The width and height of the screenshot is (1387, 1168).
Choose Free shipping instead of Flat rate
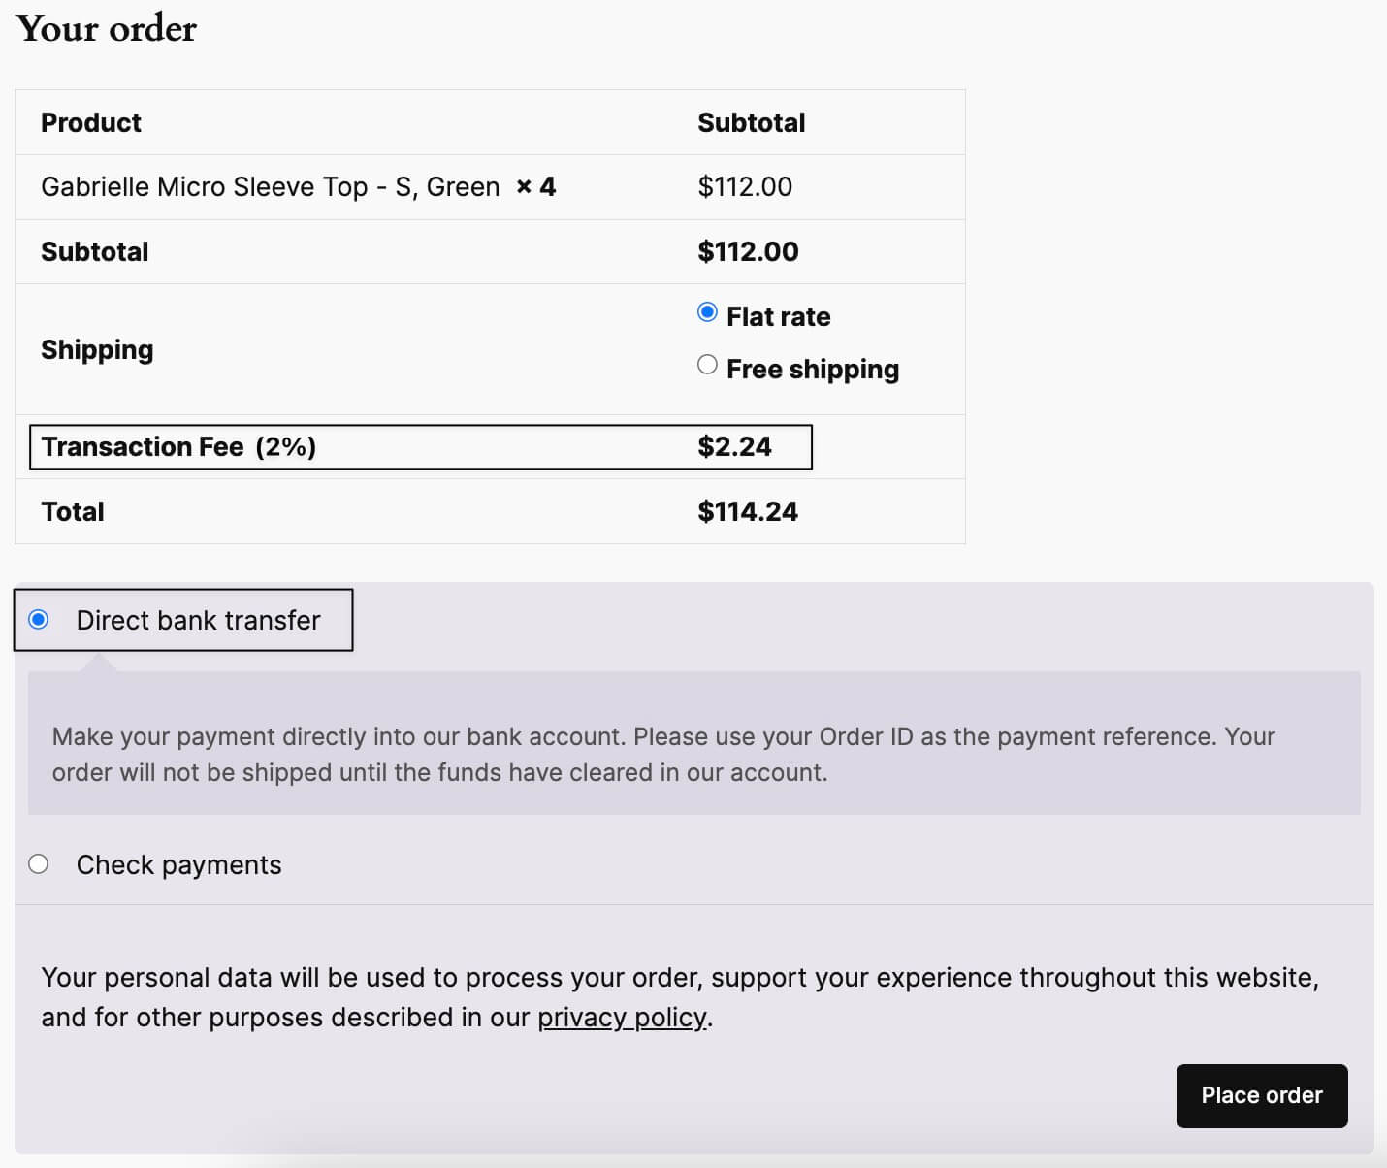707,365
